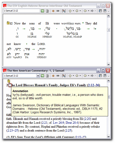The image size is (115, 143).
Task: Click the green Go button in ESV Interlinear toolbar
Action: tap(43, 11)
